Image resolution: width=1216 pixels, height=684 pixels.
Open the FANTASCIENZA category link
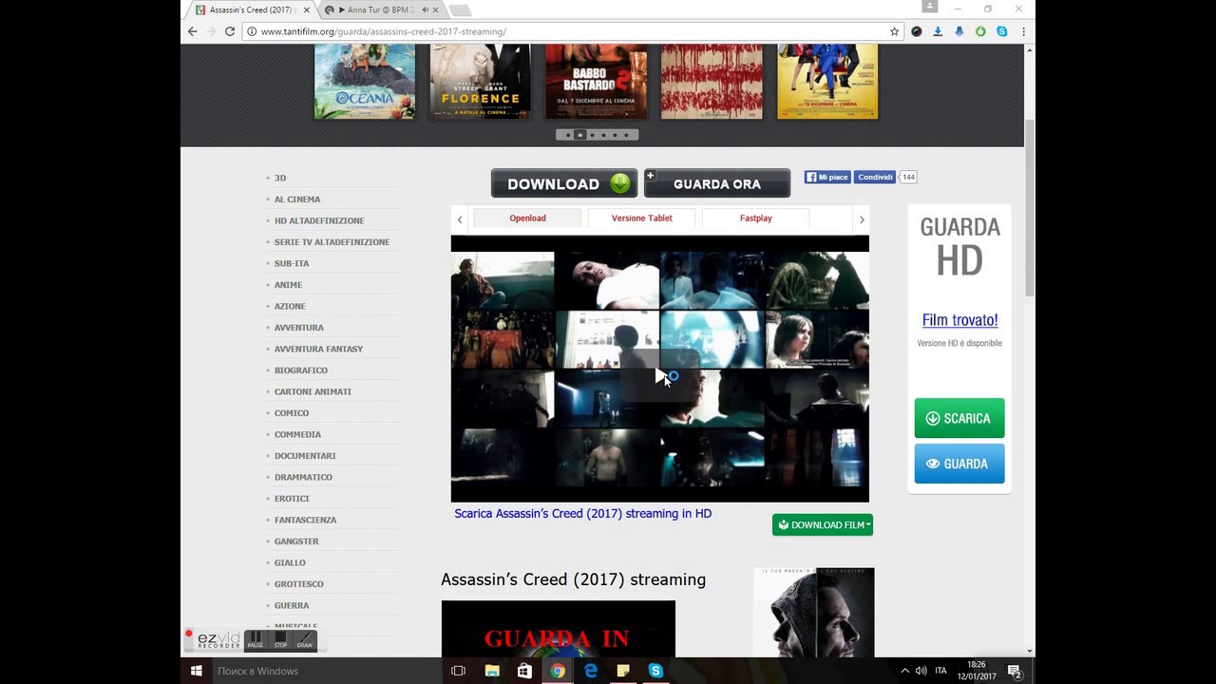[305, 520]
